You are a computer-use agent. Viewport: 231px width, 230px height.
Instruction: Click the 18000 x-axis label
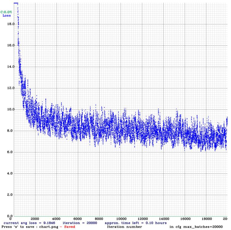tap(207, 219)
